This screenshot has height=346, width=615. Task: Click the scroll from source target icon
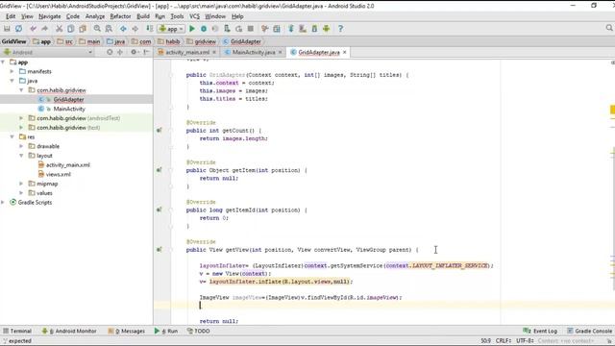pyautogui.click(x=110, y=52)
